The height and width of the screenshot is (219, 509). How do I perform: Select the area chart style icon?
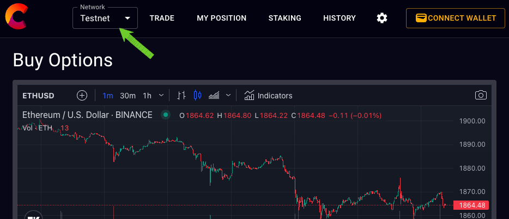tap(214, 96)
